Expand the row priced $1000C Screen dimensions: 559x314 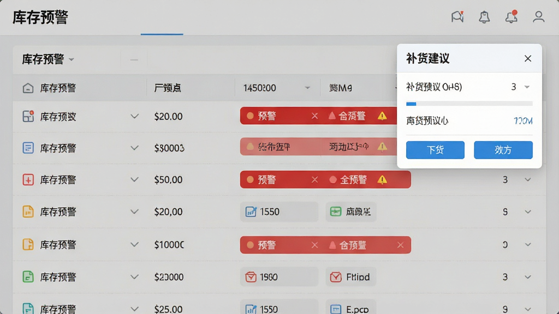point(134,245)
